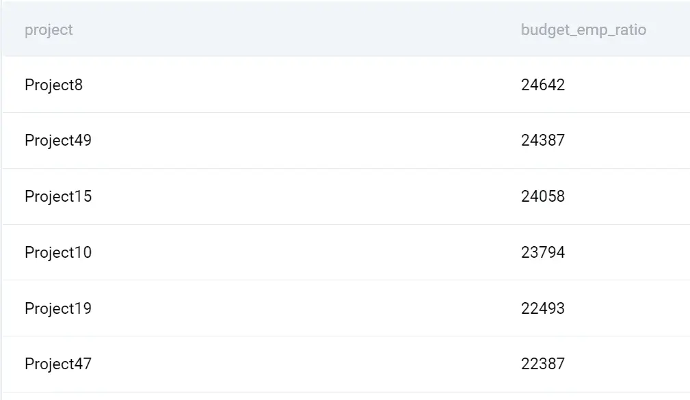Viewport: 690px width, 400px height.
Task: Sort by the project column header
Action: pyautogui.click(x=49, y=30)
